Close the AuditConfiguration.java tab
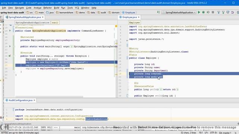The width and height of the screenshot is (239, 134). [x=34, y=100]
